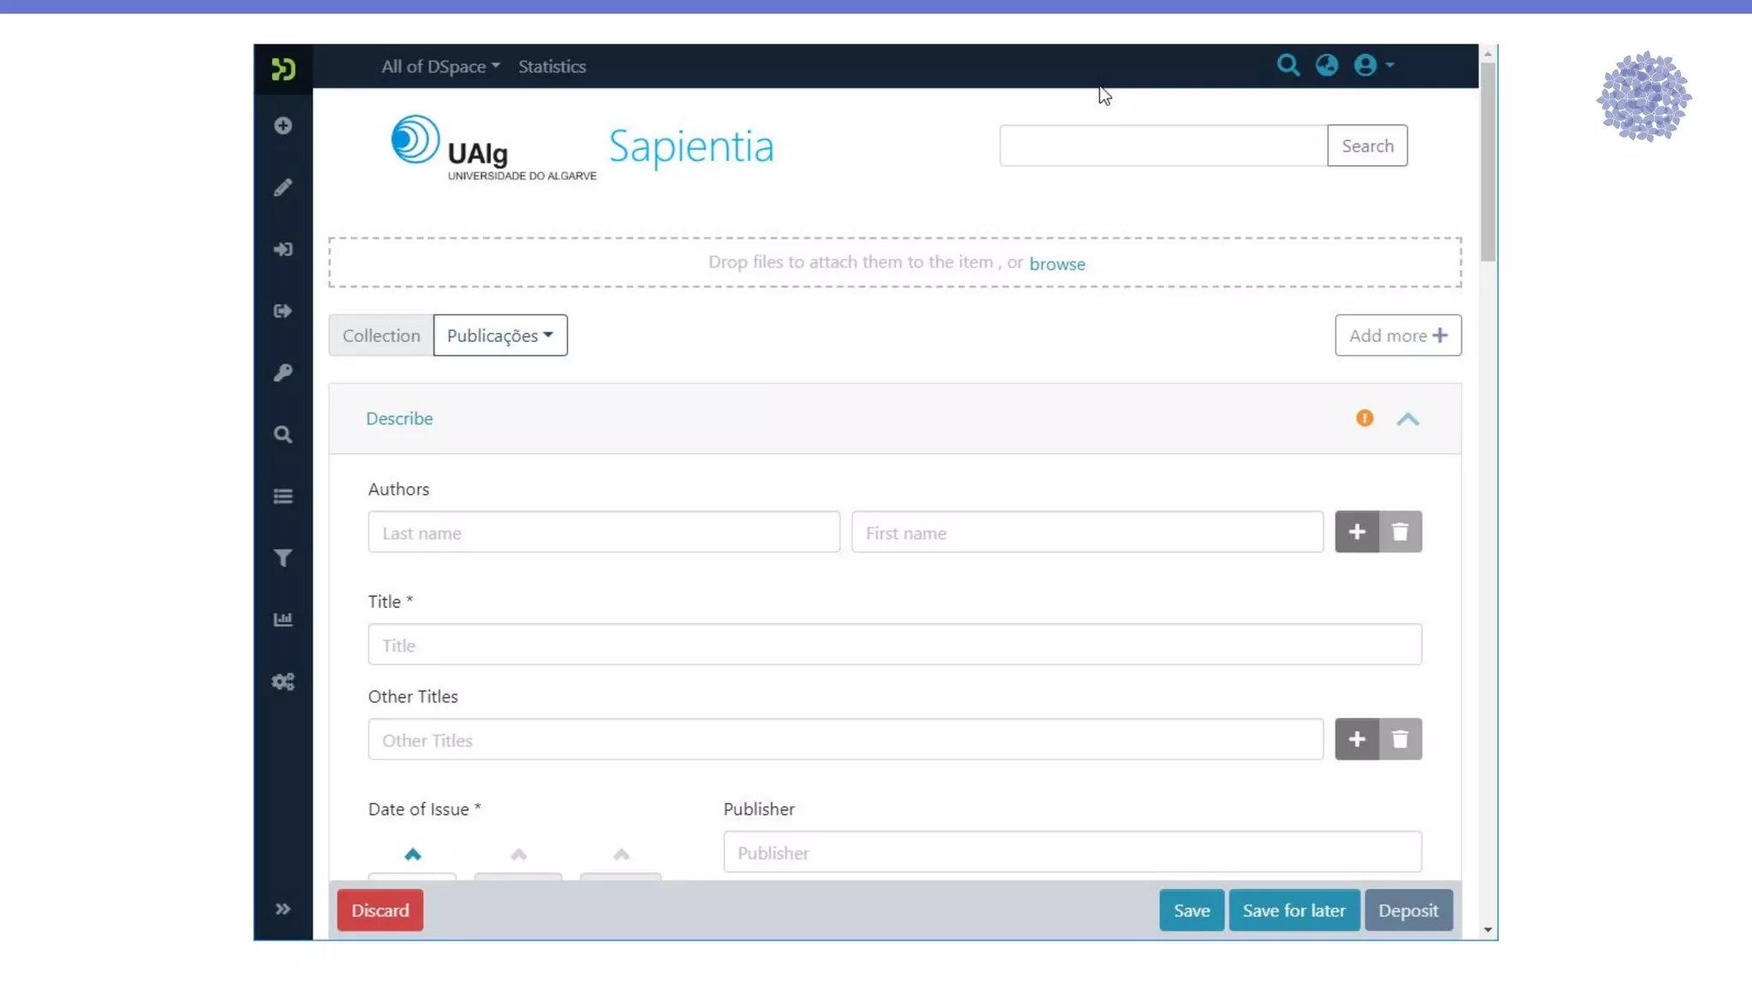Screen dimensions: 1752x985
Task: Delete the author row with trash icon
Action: 1400,532
